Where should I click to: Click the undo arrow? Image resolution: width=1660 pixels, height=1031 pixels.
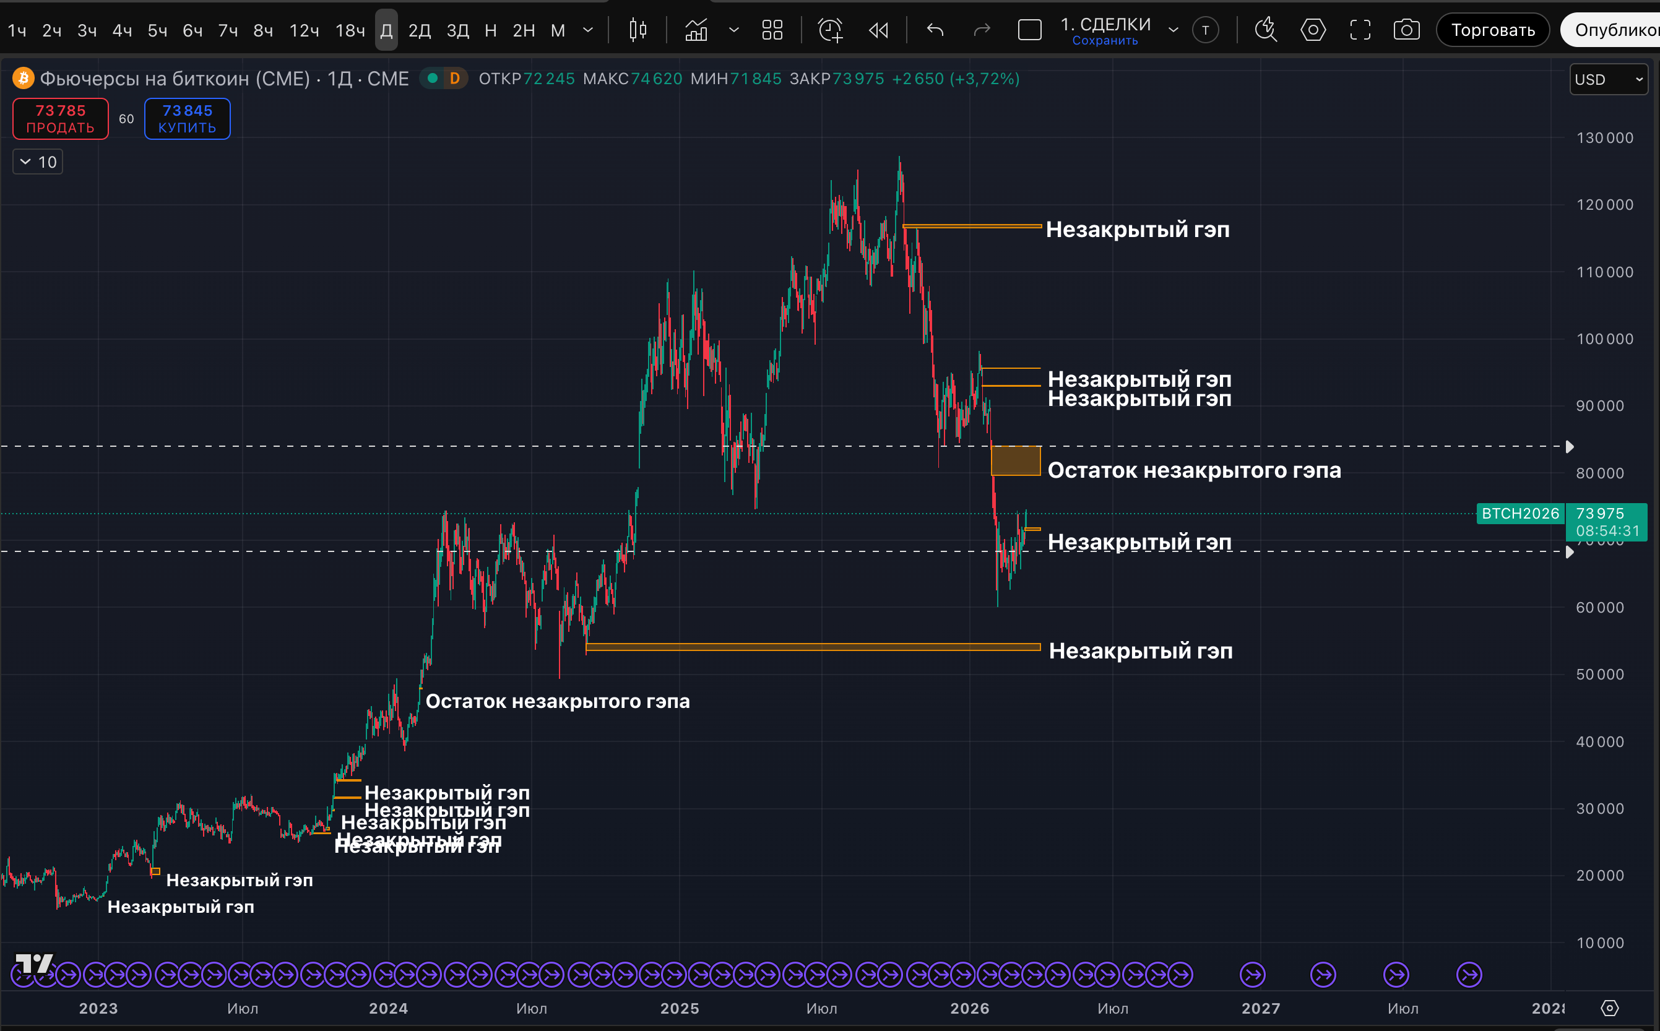click(936, 30)
